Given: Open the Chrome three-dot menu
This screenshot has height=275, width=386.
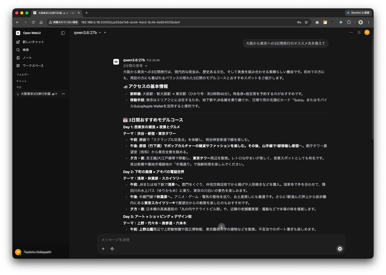Looking at the screenshot, I should click(368, 22).
